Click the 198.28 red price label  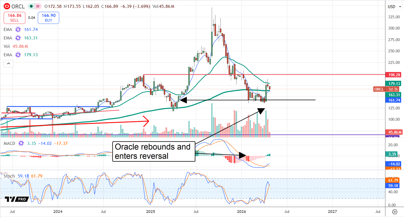(x=393, y=75)
